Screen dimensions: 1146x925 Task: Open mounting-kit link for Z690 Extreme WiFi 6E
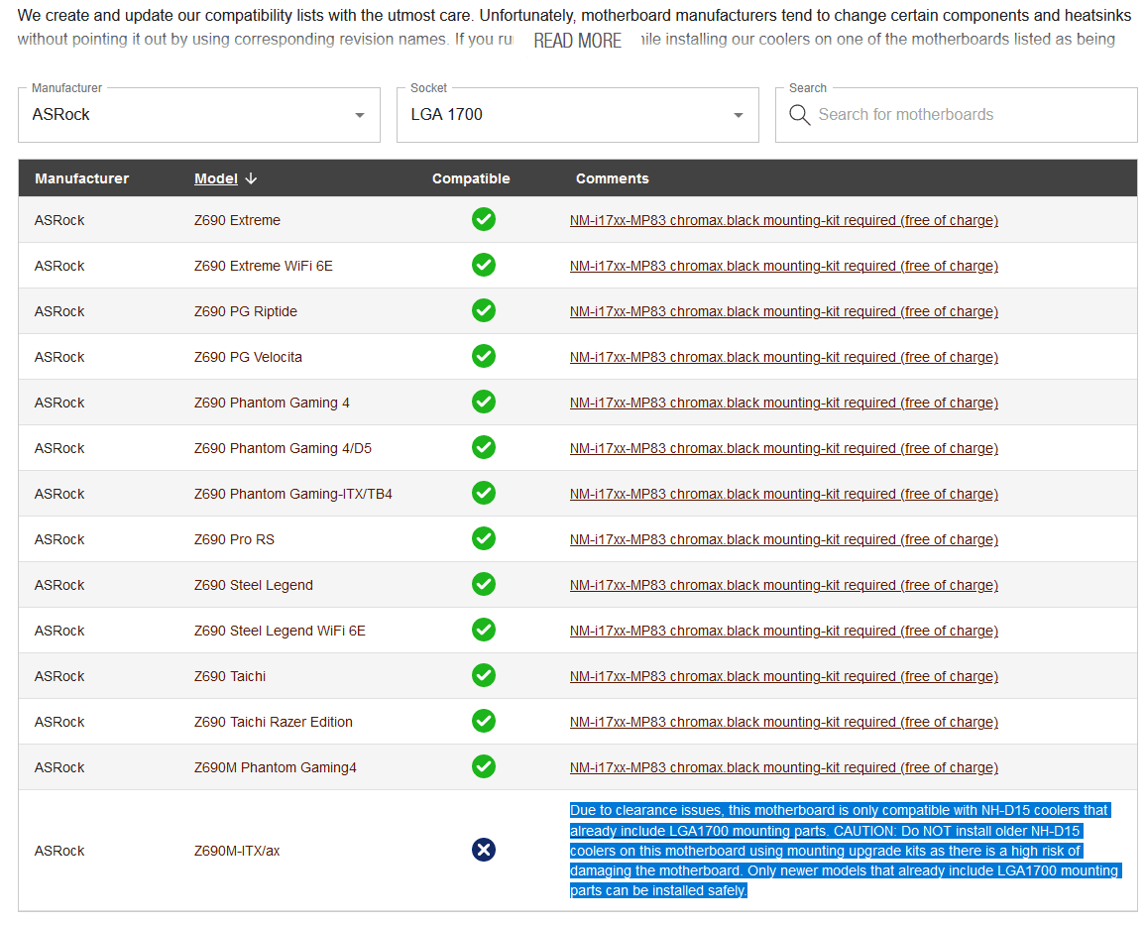coord(783,266)
